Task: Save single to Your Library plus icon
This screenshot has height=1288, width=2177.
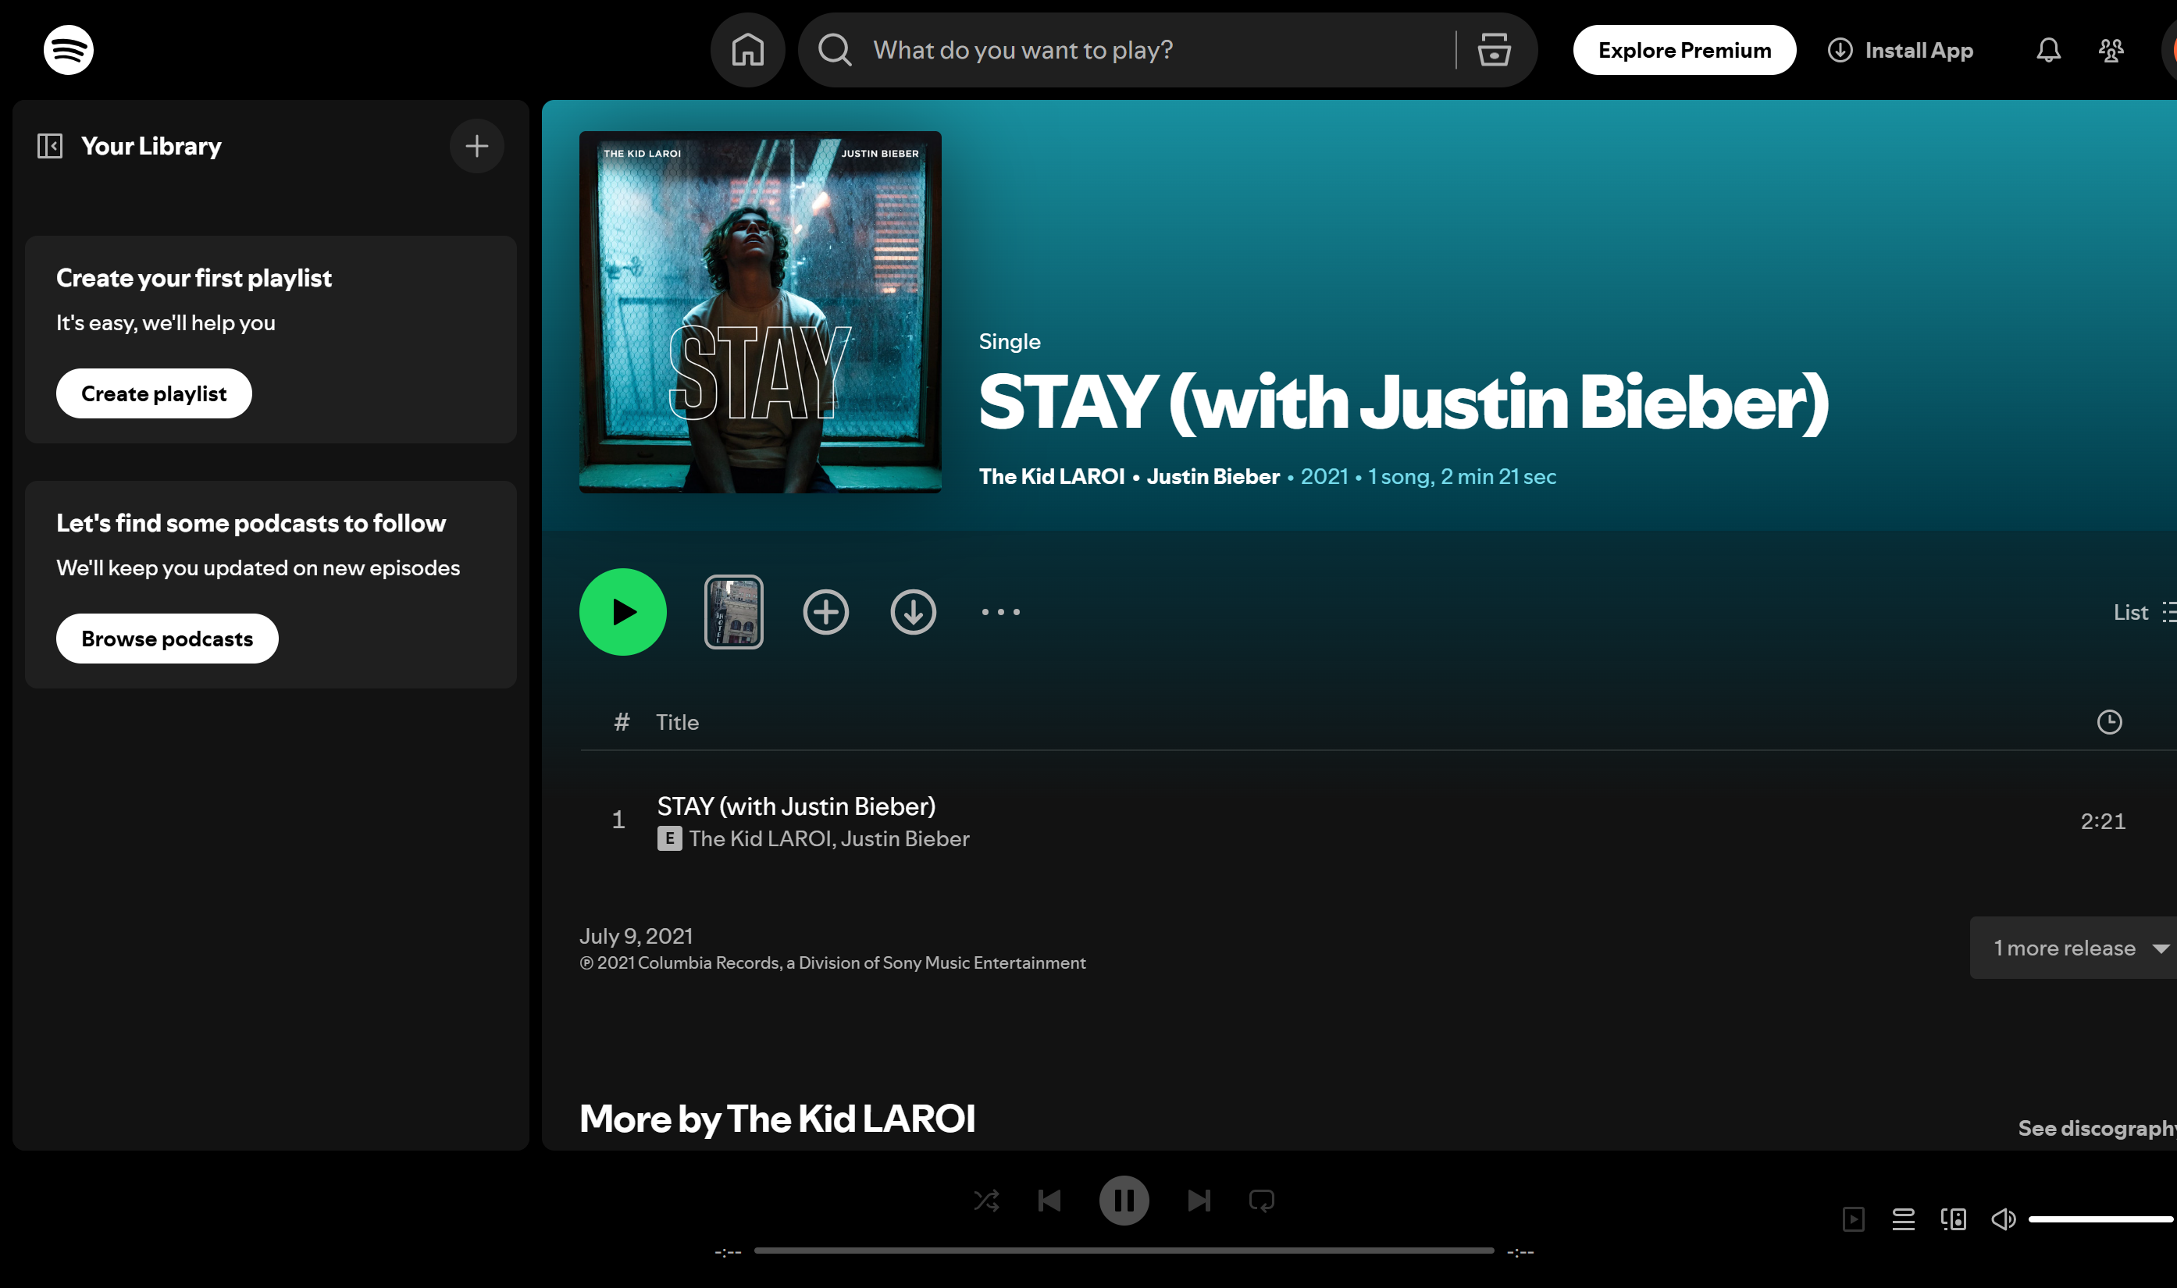Action: coord(825,612)
